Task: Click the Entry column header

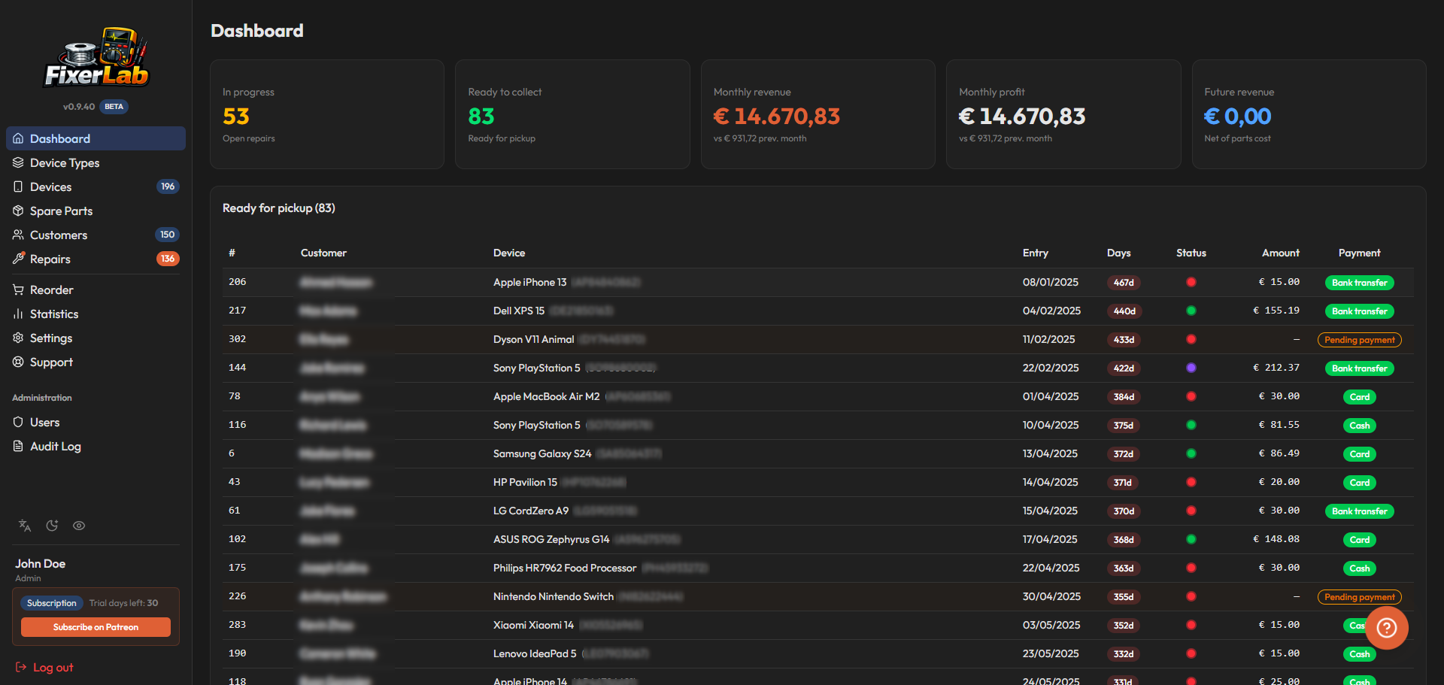Action: 1036,253
